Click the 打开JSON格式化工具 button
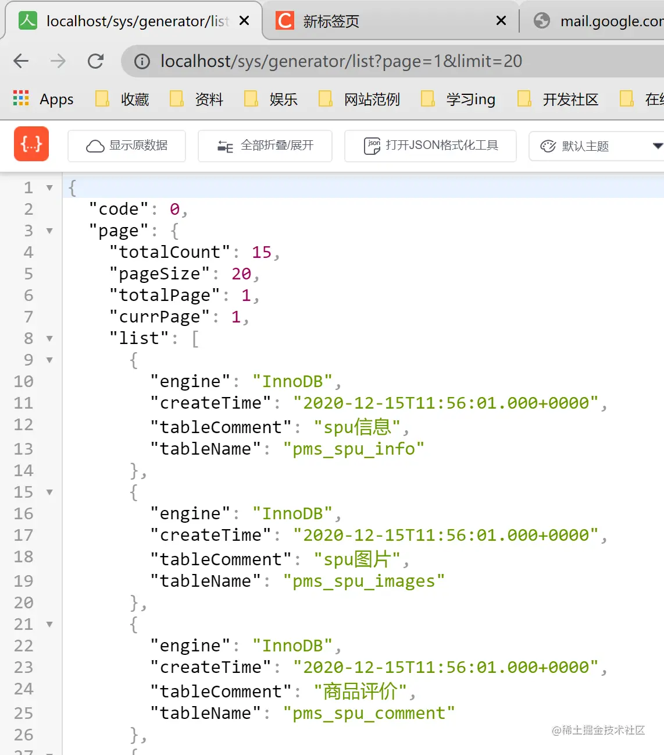This screenshot has height=755, width=664. [x=430, y=146]
